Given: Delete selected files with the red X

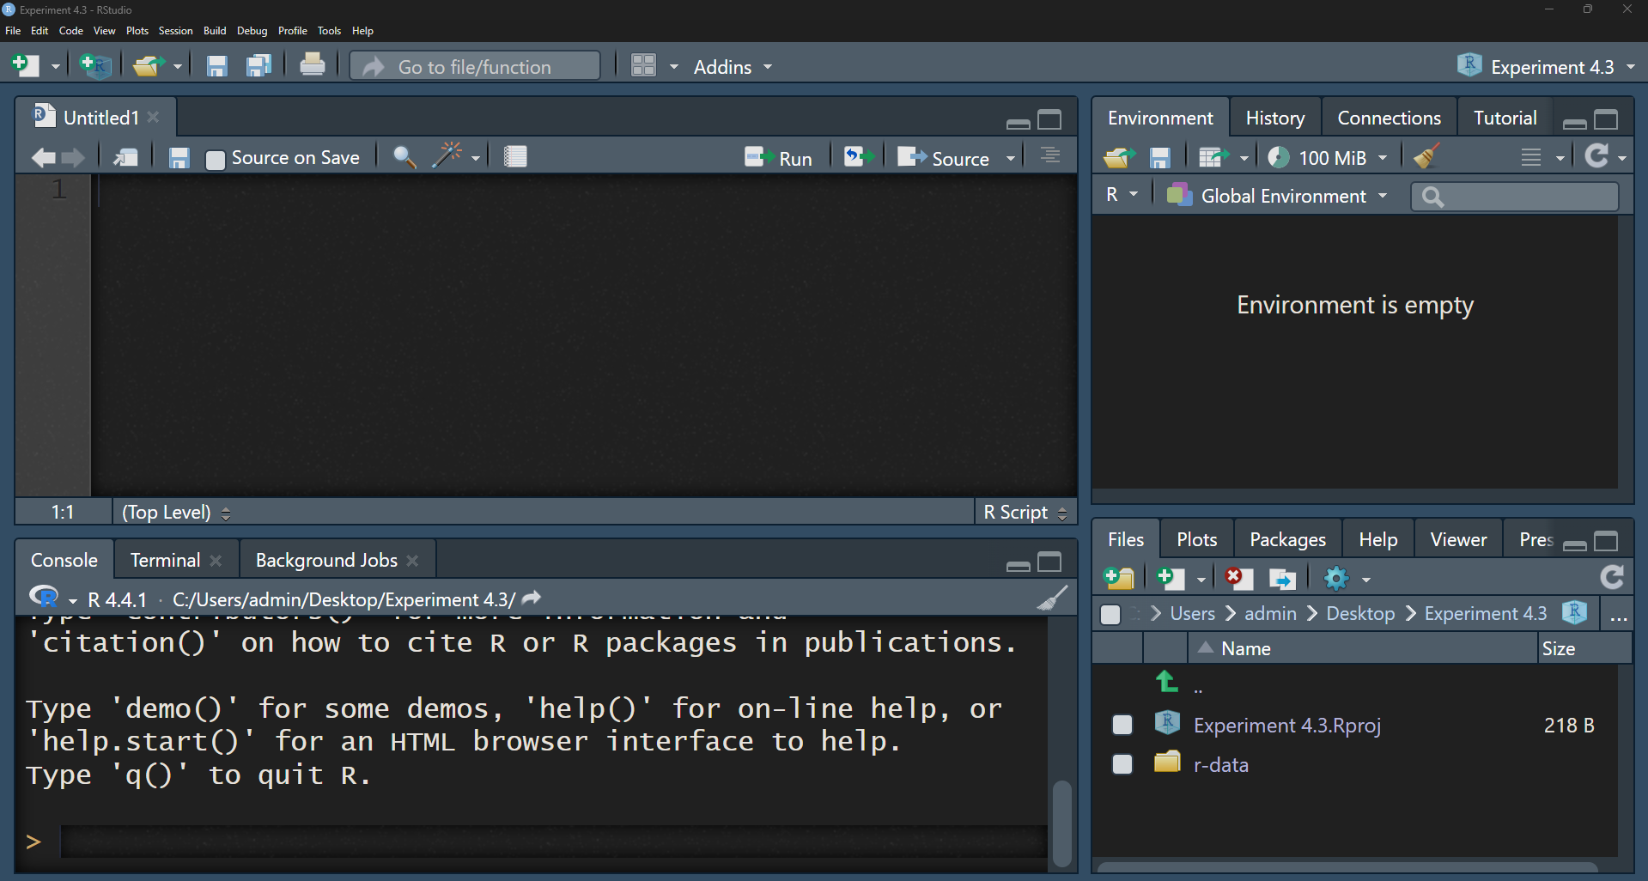Looking at the screenshot, I should [x=1238, y=578].
